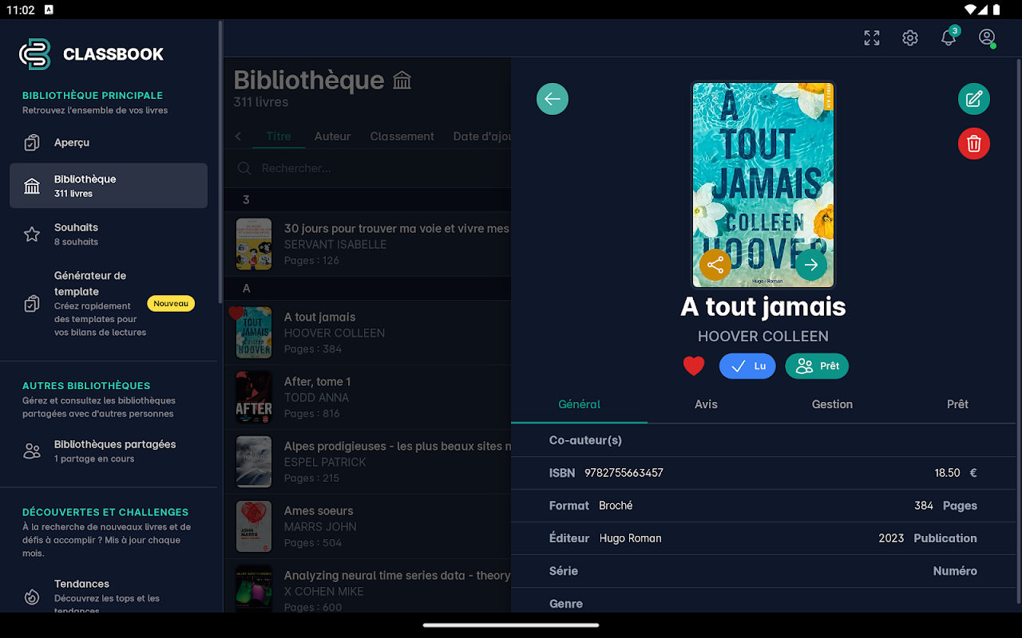Click the Format Broché value
This screenshot has width=1022, height=638.
coord(616,506)
